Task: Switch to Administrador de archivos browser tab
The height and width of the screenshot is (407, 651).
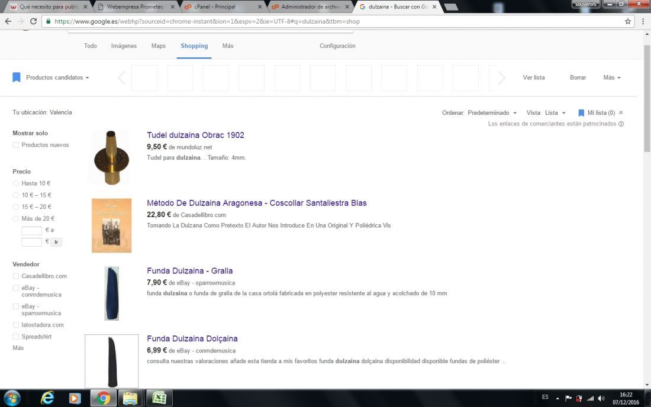Action: [311, 7]
